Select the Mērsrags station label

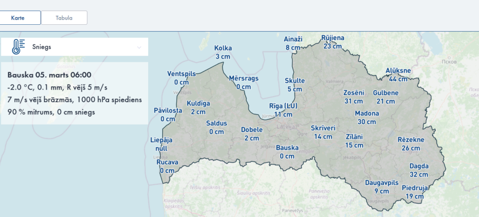243,82
